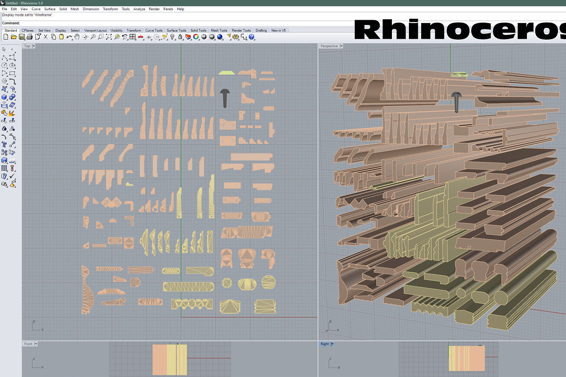This screenshot has width=566, height=377.
Task: Select the pointer Select Objects tool
Action: point(4,49)
